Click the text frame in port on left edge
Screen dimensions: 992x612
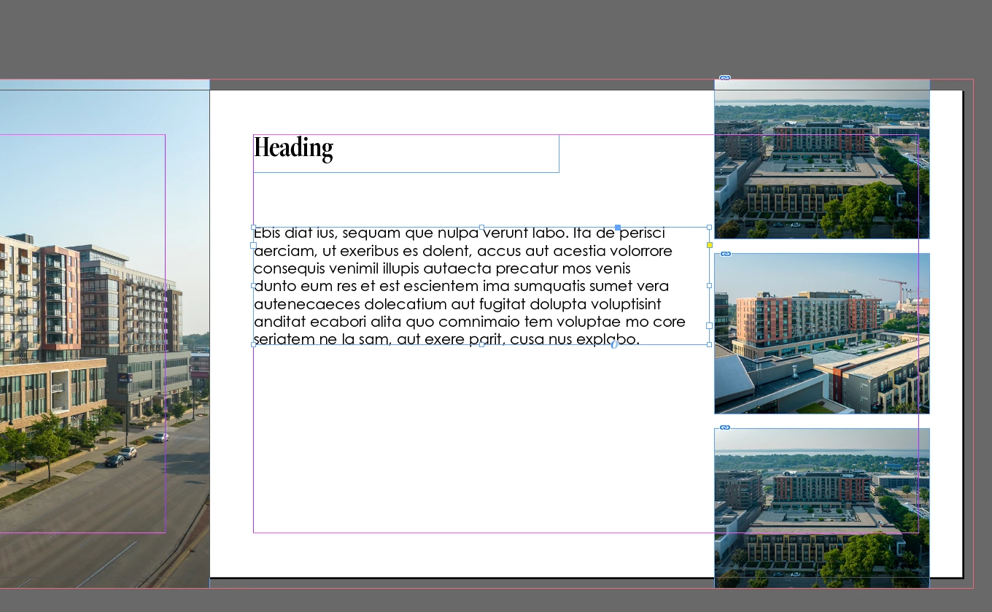tap(254, 245)
